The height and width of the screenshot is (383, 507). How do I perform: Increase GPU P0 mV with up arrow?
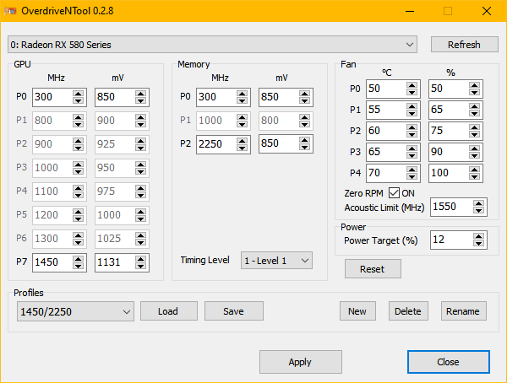(x=140, y=94)
